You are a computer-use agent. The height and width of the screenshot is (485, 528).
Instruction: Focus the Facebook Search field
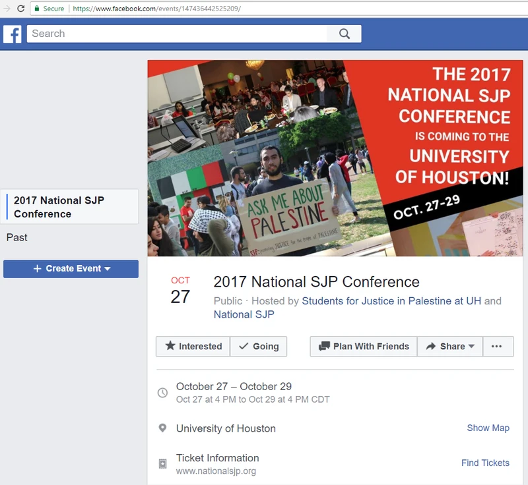[176, 34]
